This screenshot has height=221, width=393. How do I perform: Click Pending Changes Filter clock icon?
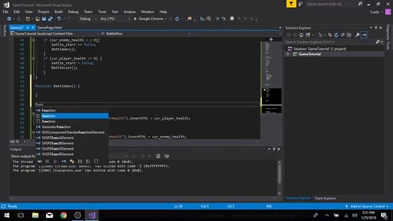(321, 35)
